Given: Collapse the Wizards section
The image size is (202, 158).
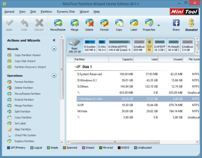Looking at the screenshot, I should click(54, 49).
